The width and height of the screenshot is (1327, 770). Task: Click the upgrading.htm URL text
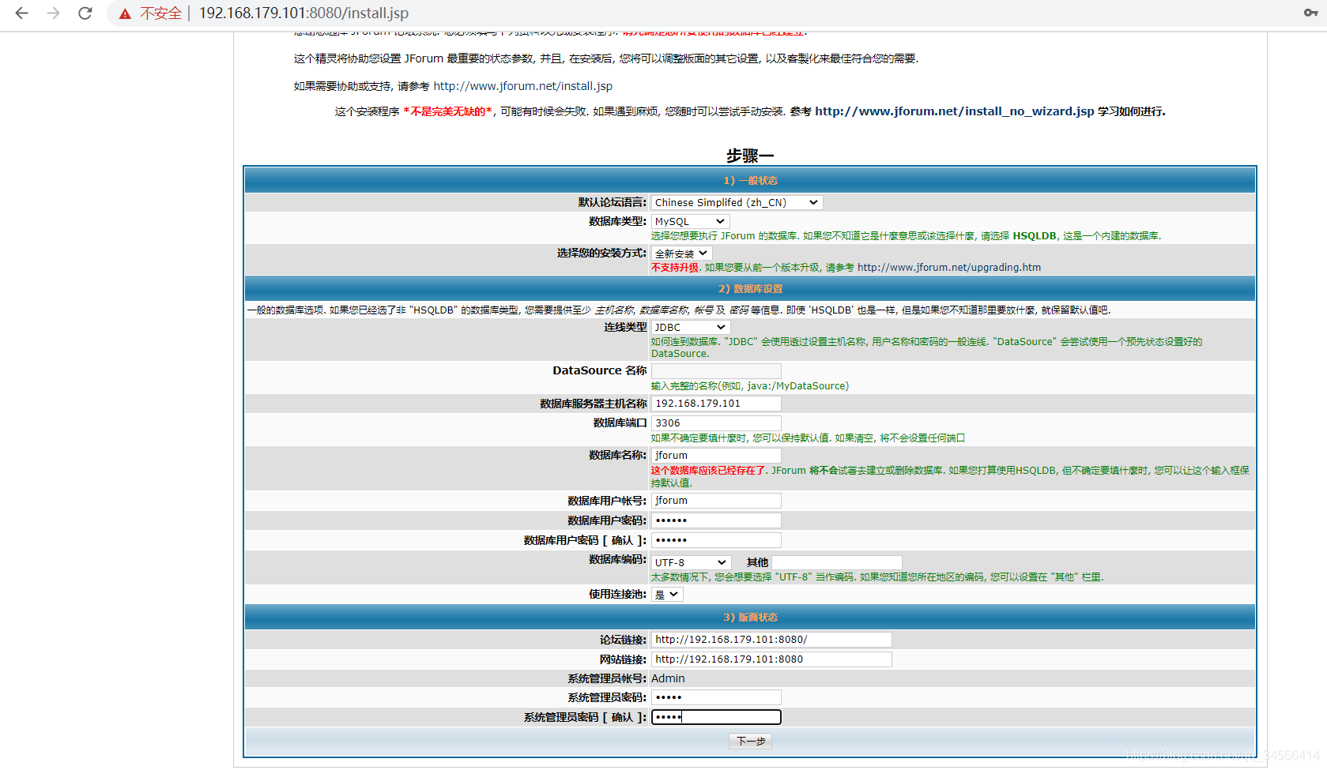pos(949,268)
